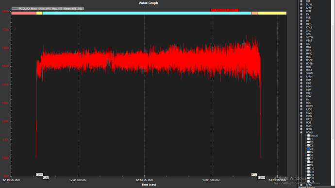Click the pink segment of the mode bar
Screen dimensions: 335x188
(x=24, y=13)
